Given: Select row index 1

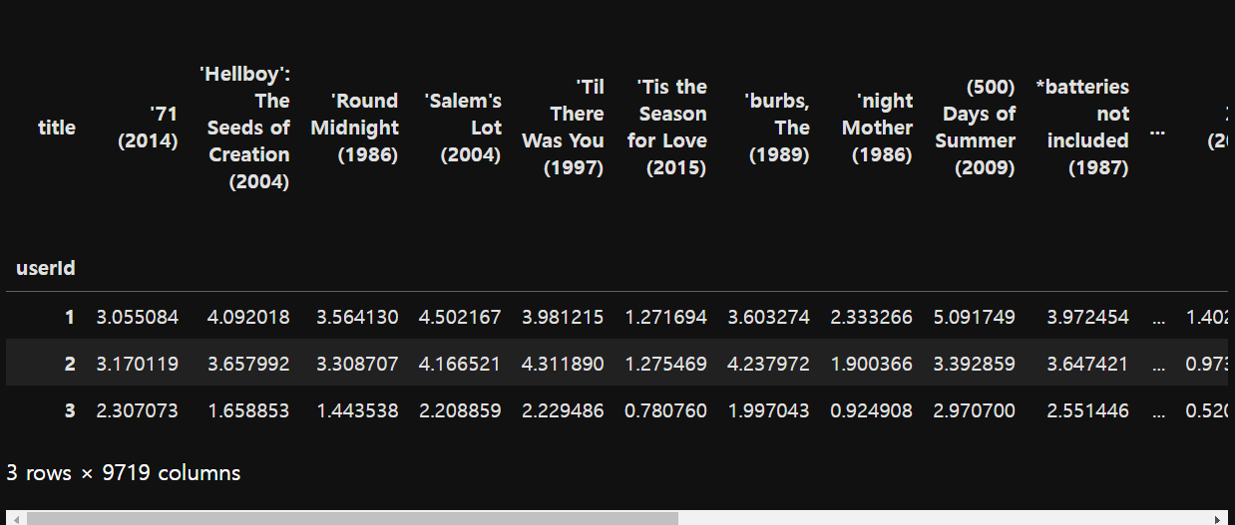Looking at the screenshot, I should [70, 318].
